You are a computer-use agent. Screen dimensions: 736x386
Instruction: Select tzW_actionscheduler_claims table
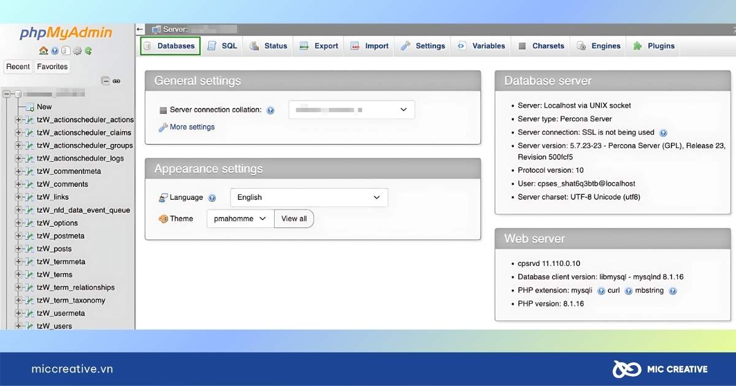click(84, 132)
